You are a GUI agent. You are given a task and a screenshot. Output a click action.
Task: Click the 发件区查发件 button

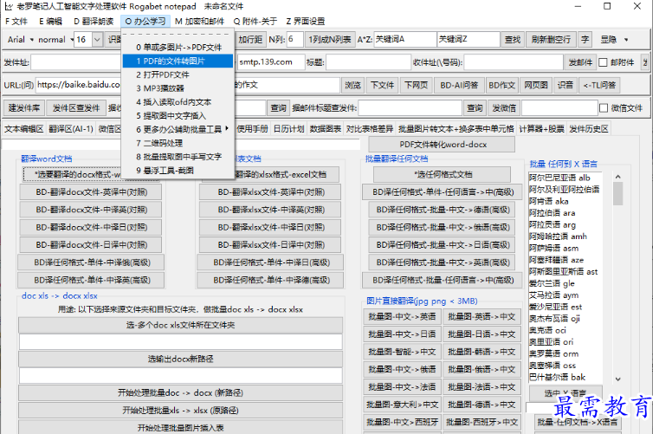coord(75,108)
